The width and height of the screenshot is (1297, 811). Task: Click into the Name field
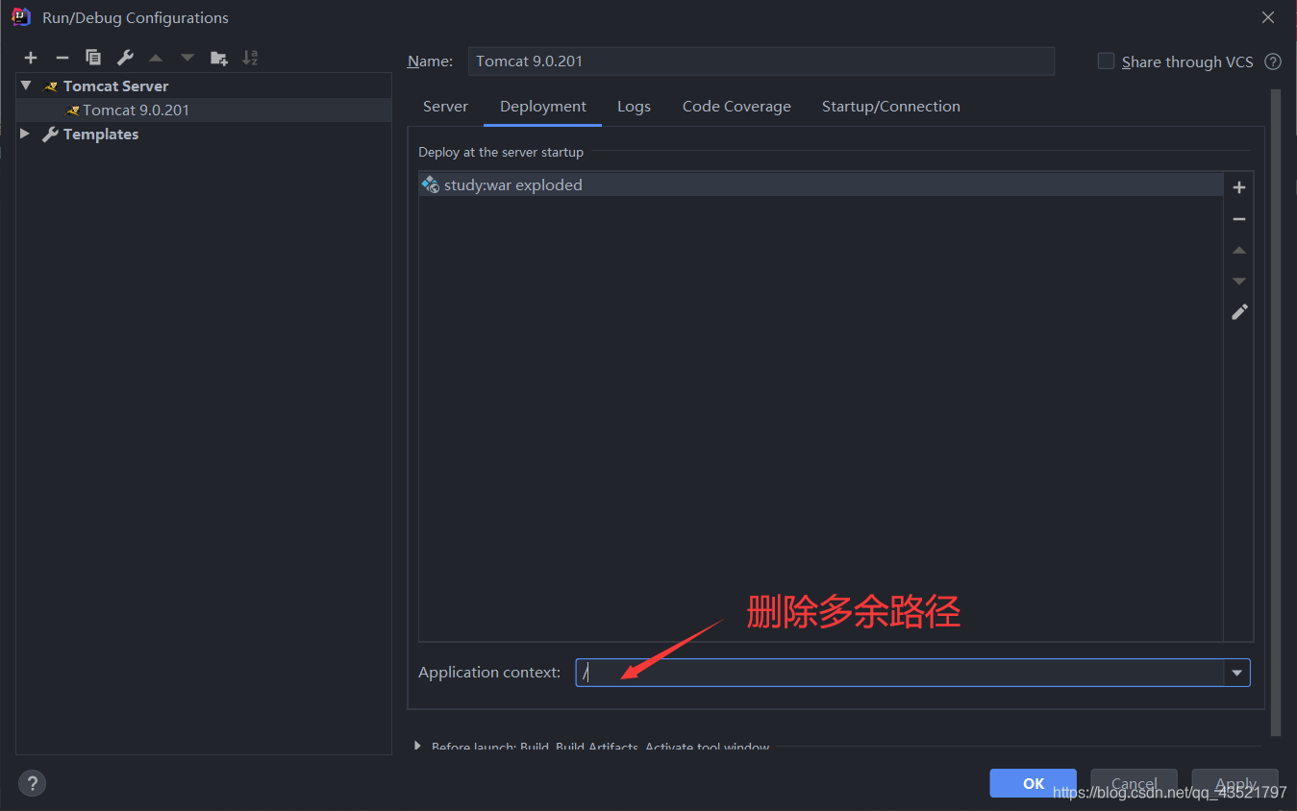[x=761, y=61]
